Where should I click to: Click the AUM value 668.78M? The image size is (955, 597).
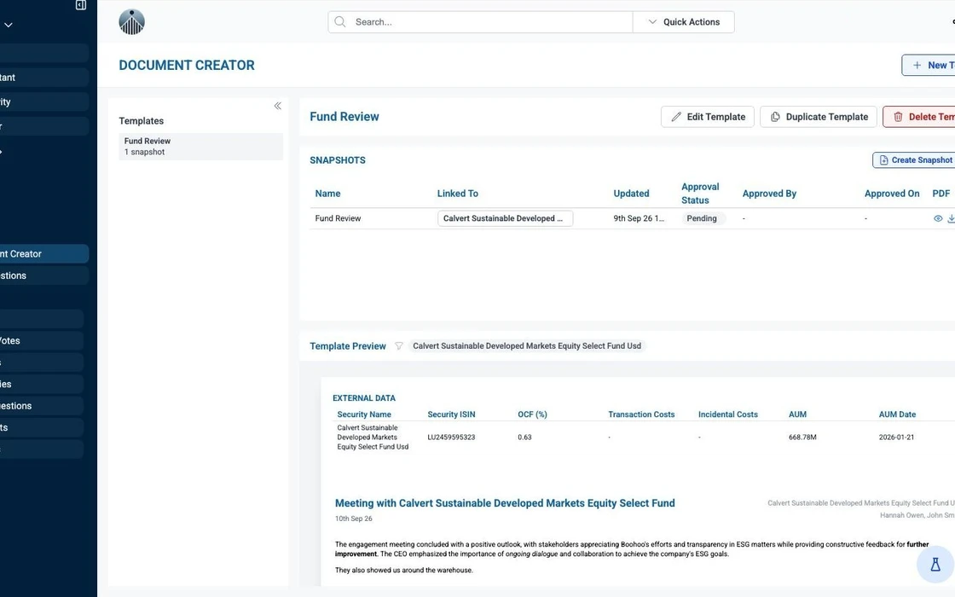(802, 438)
